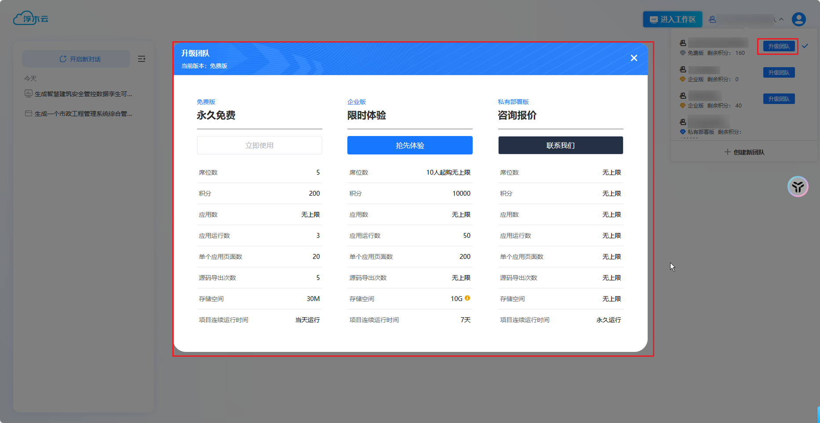This screenshot has width=820, height=423.
Task: Close the 升级团队 dialog
Action: (x=634, y=58)
